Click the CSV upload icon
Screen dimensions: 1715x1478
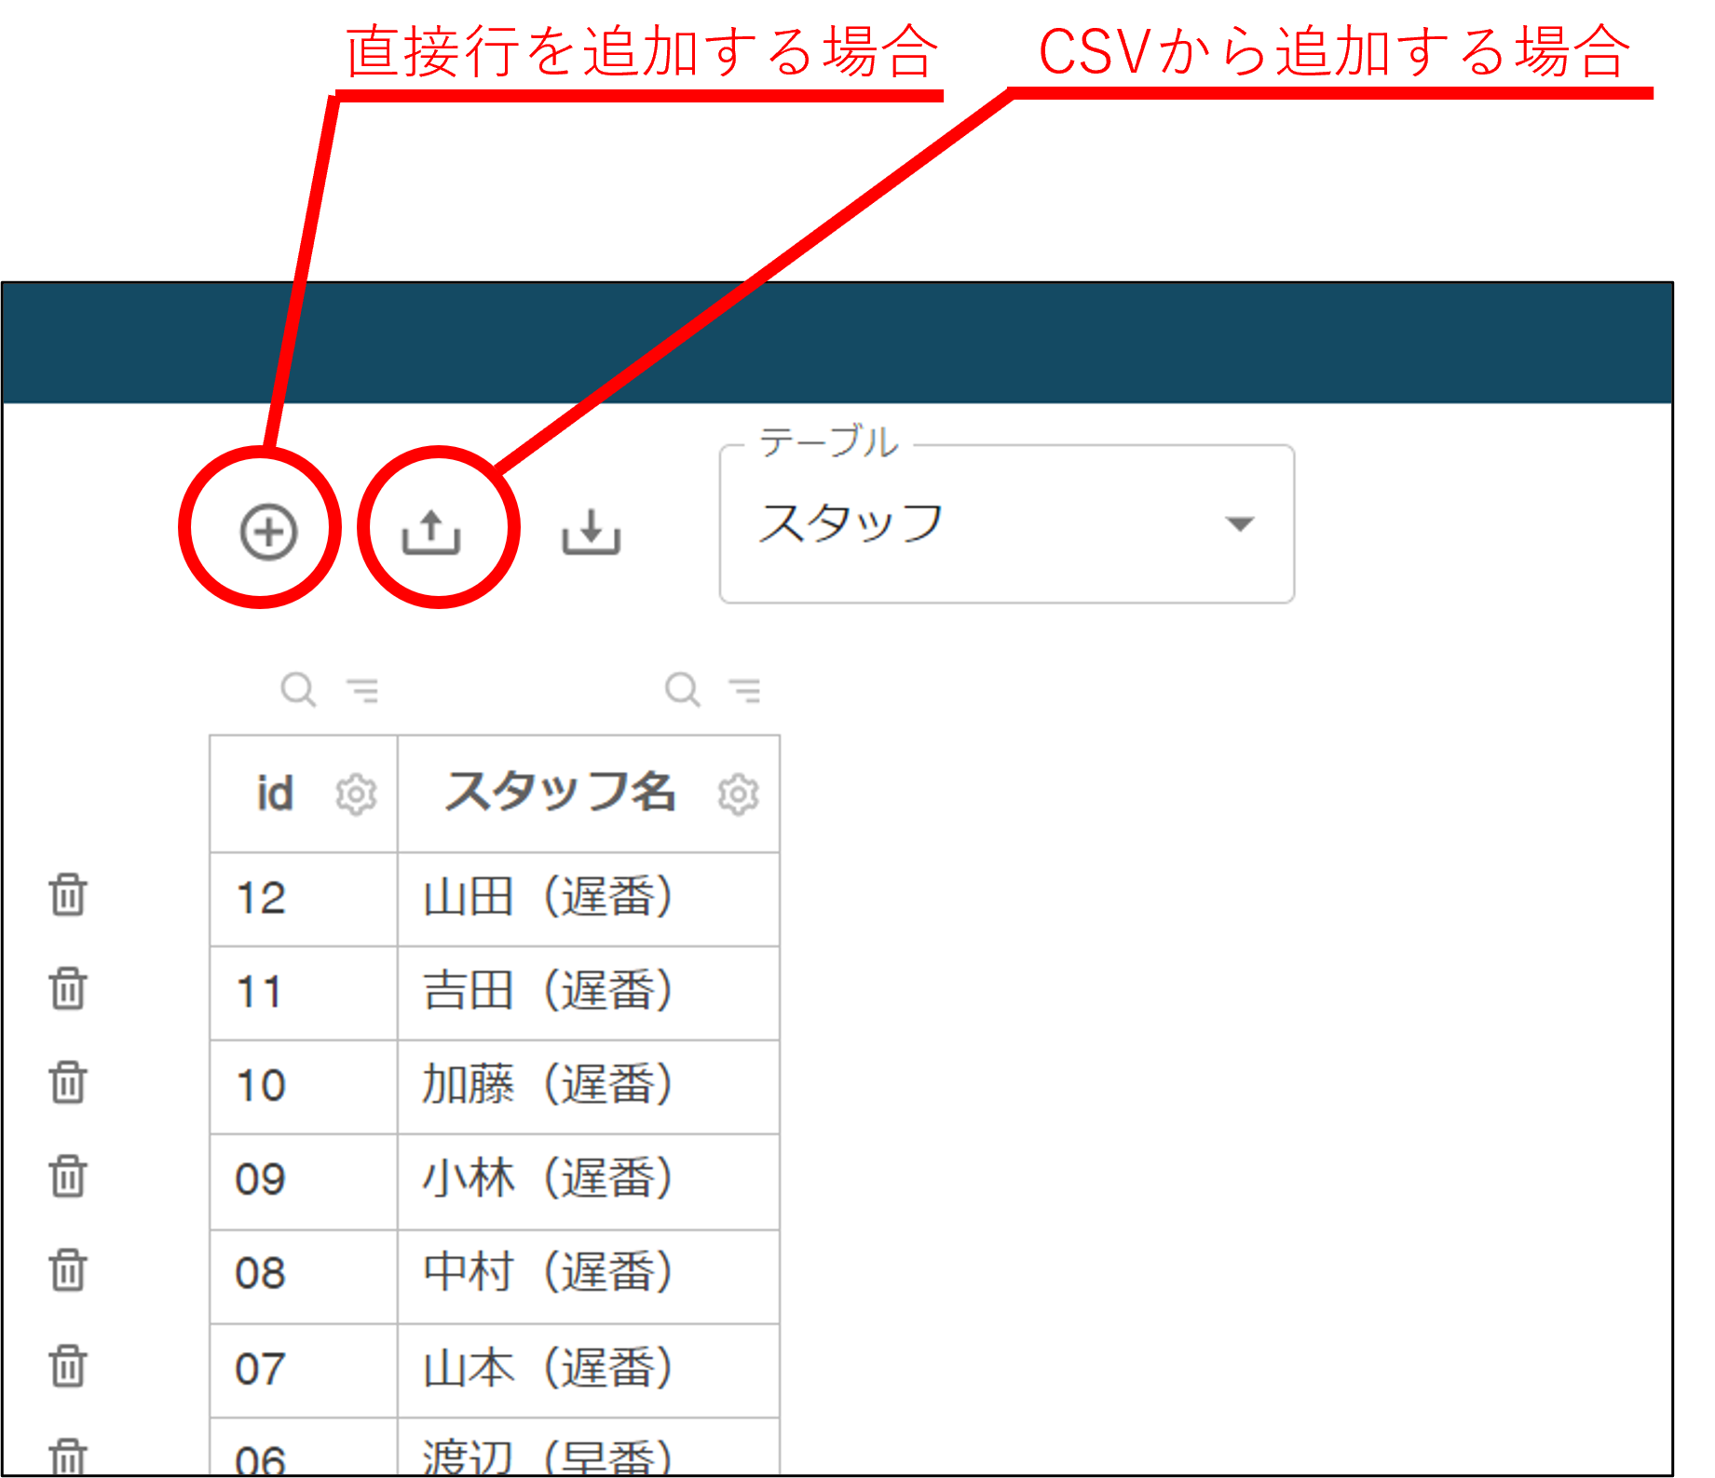pyautogui.click(x=430, y=532)
